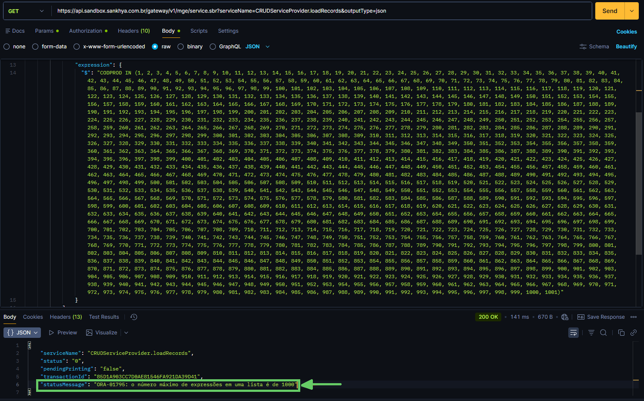Click the 141 ms response time

click(520, 317)
